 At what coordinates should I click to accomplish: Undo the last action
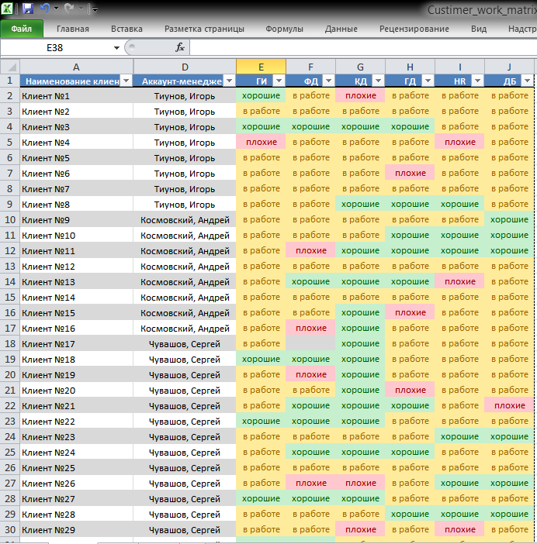pyautogui.click(x=45, y=8)
